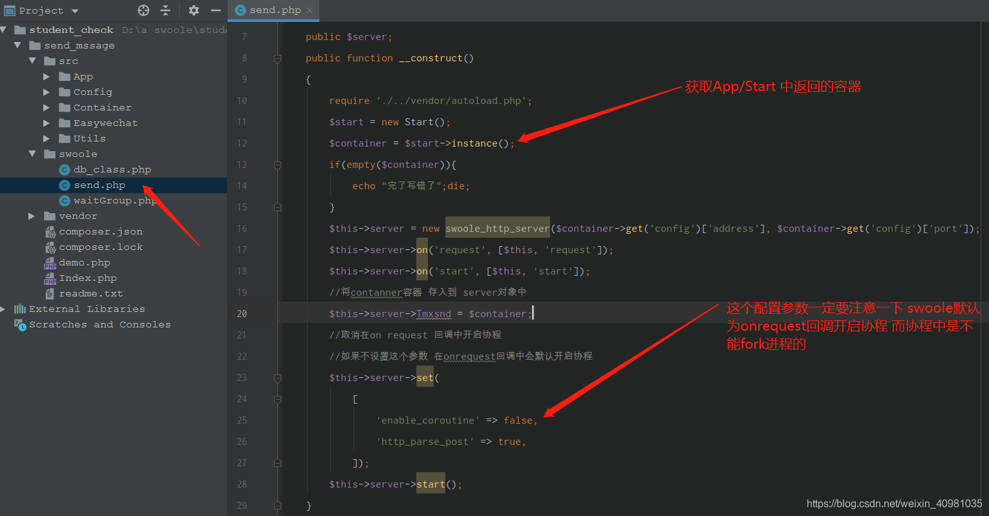Viewport: 989px width, 516px height.
Task: Expand the vendor folder
Action: coord(32,216)
